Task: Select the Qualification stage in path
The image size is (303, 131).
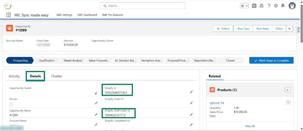Action: tap(47, 60)
